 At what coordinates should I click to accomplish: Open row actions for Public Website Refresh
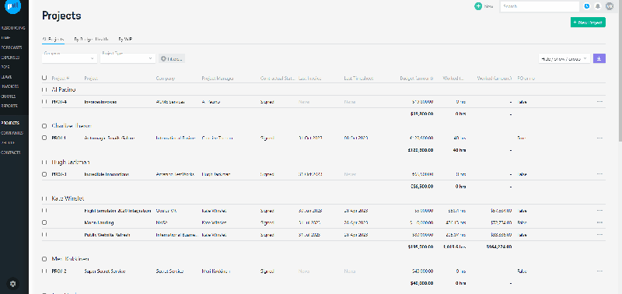click(599, 235)
